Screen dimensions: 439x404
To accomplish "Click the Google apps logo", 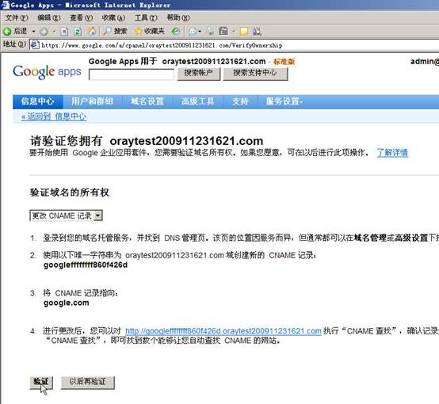I will [x=47, y=71].
